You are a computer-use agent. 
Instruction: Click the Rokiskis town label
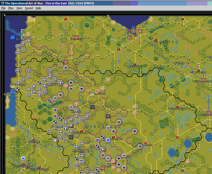177,109
